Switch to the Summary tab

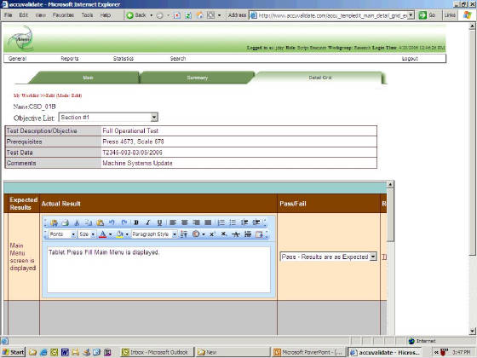(x=197, y=78)
